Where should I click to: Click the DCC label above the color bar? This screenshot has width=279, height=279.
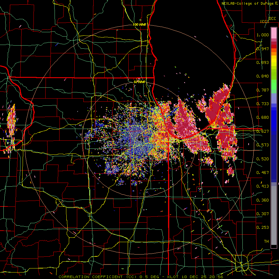[x=272, y=18]
